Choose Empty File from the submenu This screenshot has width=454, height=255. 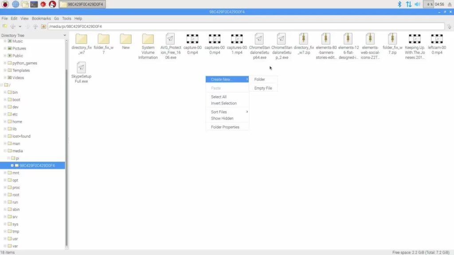coord(263,88)
